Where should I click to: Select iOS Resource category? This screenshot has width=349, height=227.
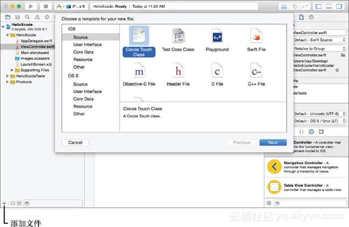click(x=83, y=60)
